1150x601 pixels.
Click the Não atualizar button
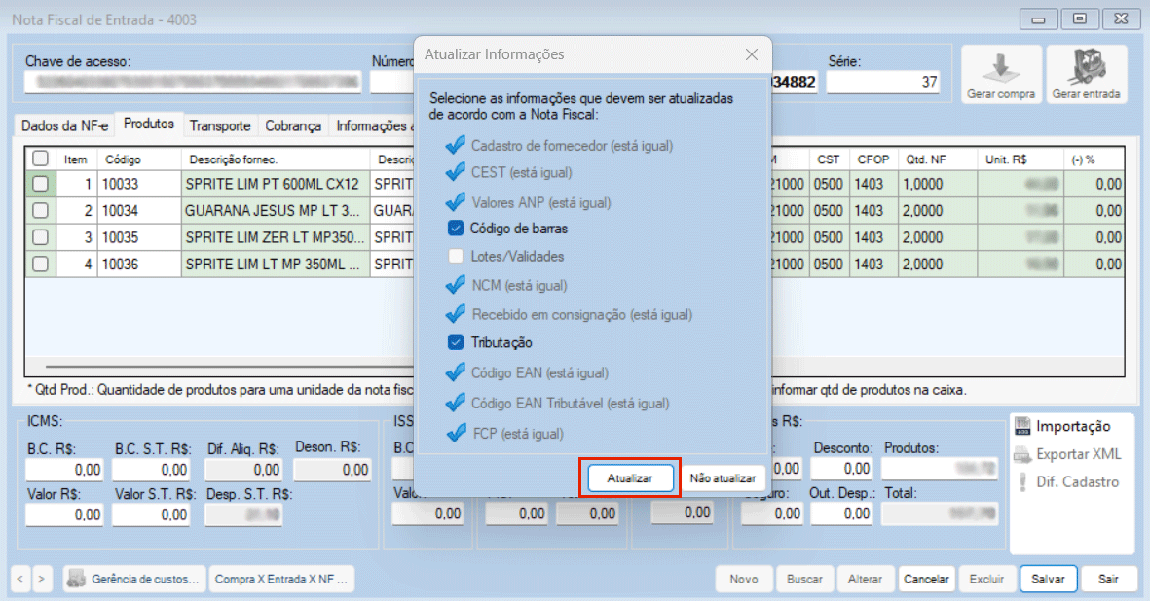point(723,478)
